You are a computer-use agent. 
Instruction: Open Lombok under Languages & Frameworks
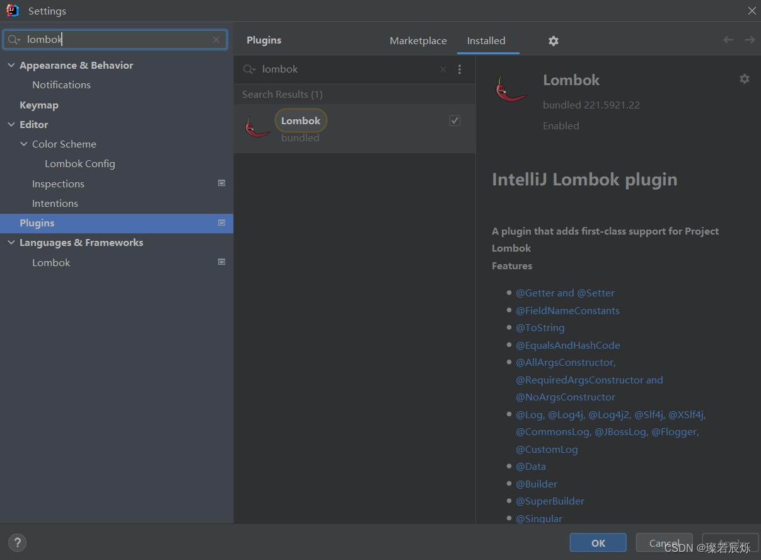coord(51,262)
